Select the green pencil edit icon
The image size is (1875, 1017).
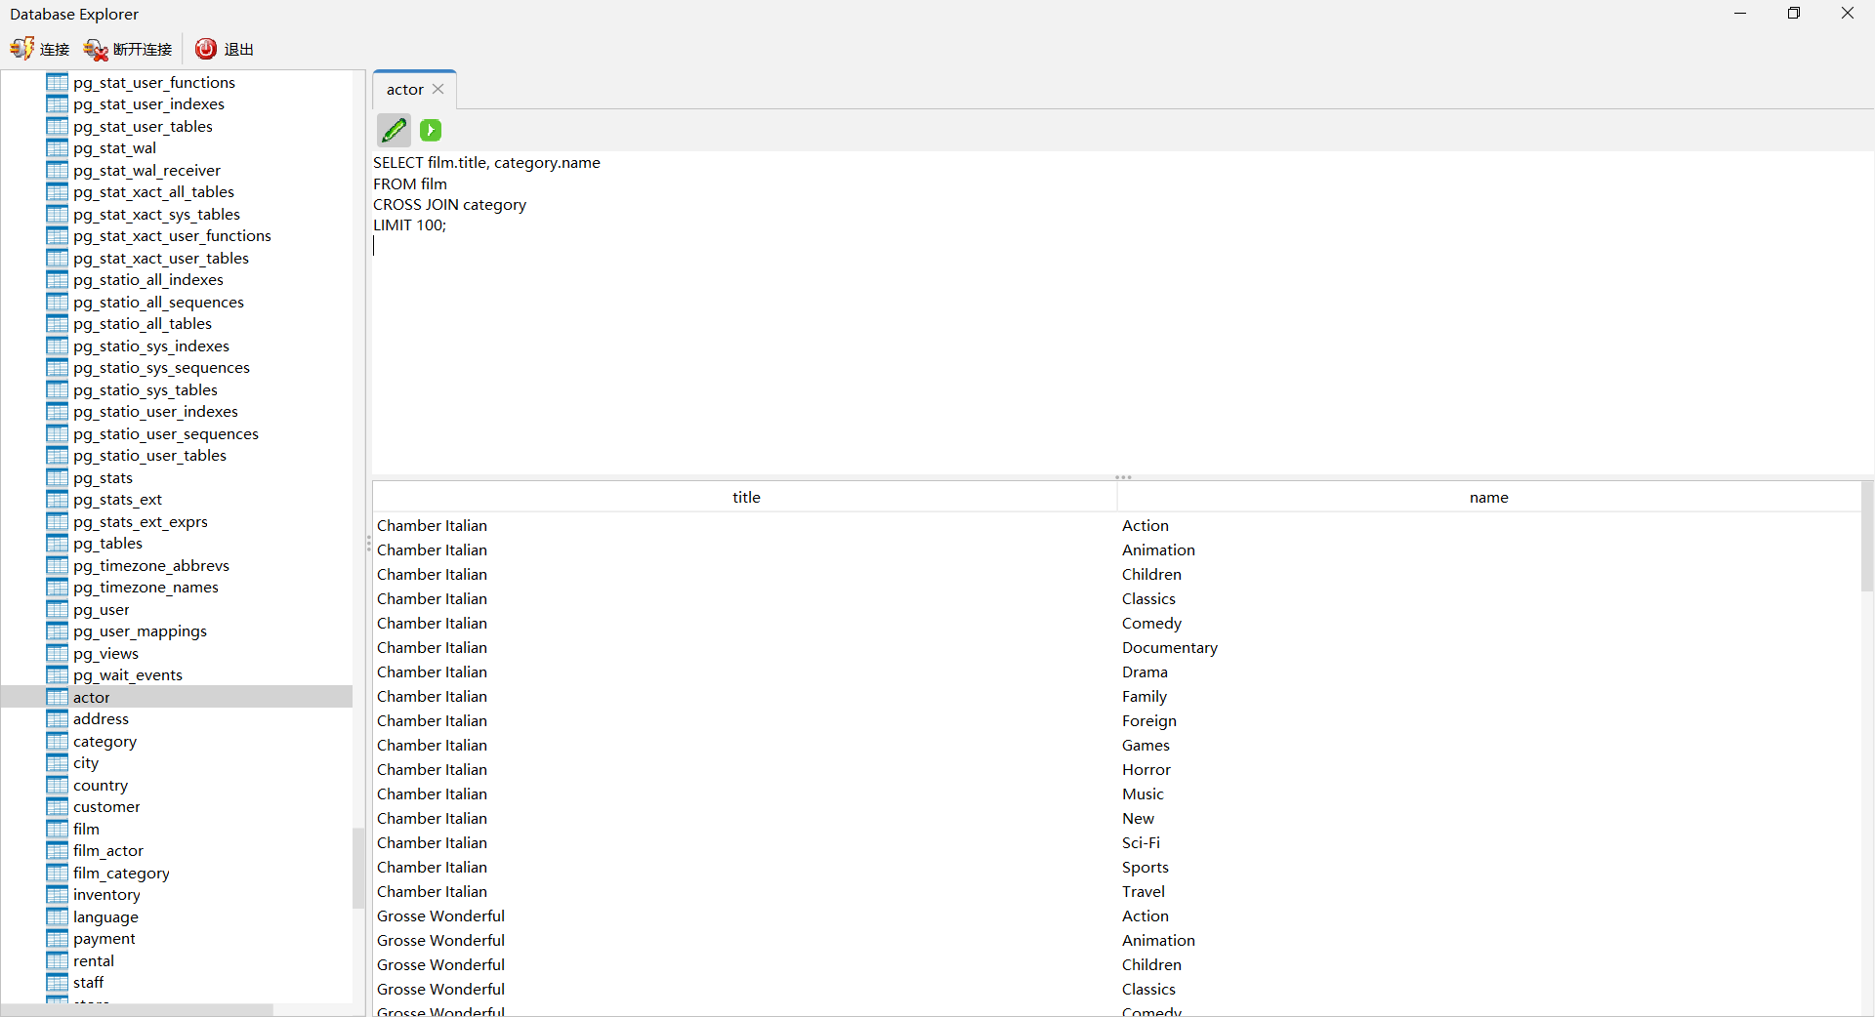click(x=394, y=130)
